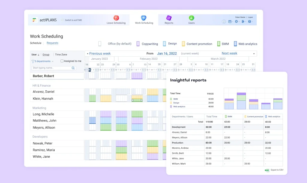307x183 pixels.
Task: Collapse the Previous week arrow control
Action: [88, 53]
